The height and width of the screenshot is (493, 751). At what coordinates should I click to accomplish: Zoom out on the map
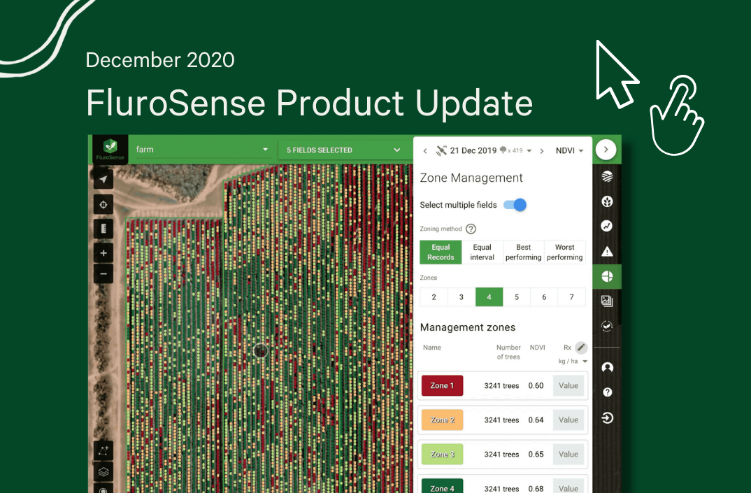coord(103,273)
